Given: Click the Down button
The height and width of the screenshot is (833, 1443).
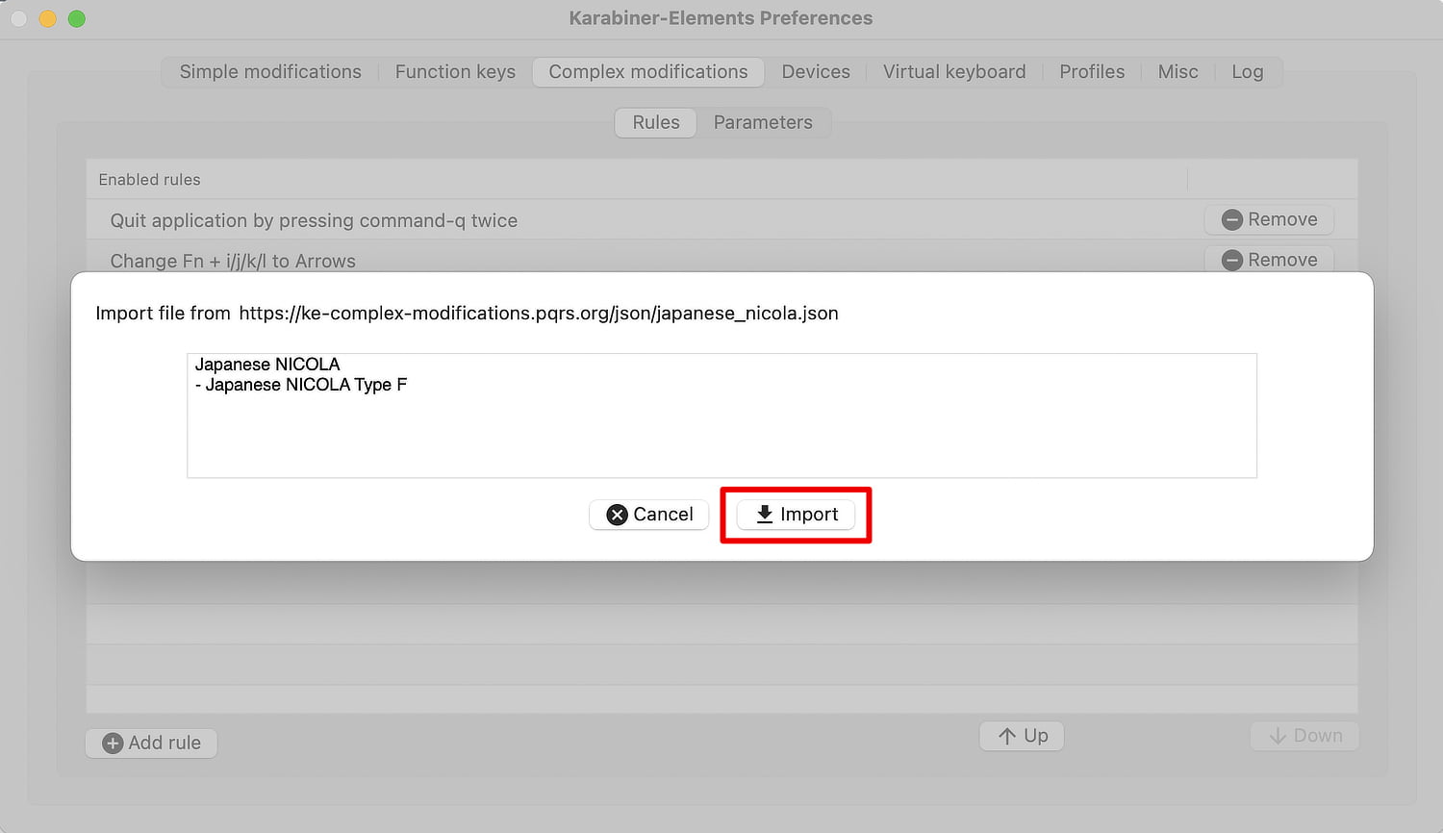Looking at the screenshot, I should click(1304, 736).
